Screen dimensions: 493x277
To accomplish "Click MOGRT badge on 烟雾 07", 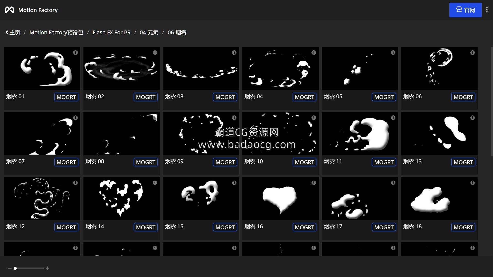I will (66, 162).
